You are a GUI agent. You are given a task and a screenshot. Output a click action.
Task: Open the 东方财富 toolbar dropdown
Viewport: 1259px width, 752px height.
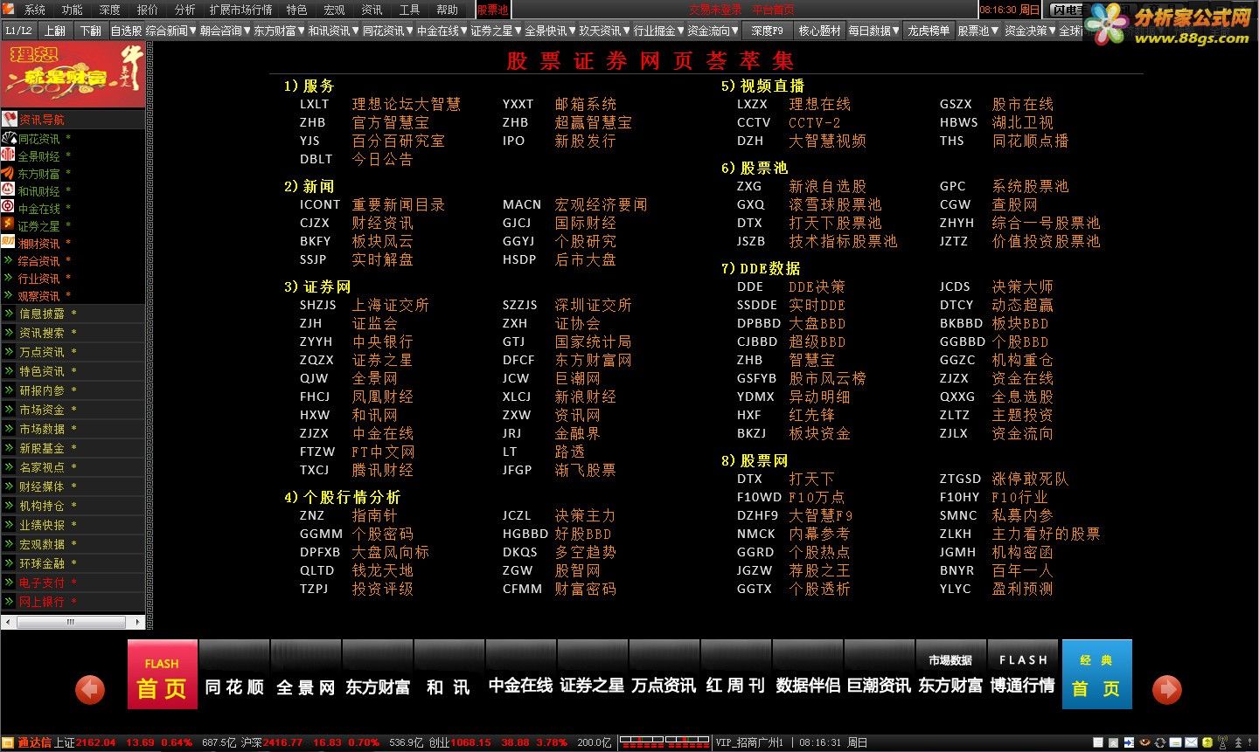click(x=279, y=31)
